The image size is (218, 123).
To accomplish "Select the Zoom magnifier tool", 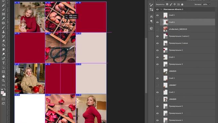I will (3, 81).
